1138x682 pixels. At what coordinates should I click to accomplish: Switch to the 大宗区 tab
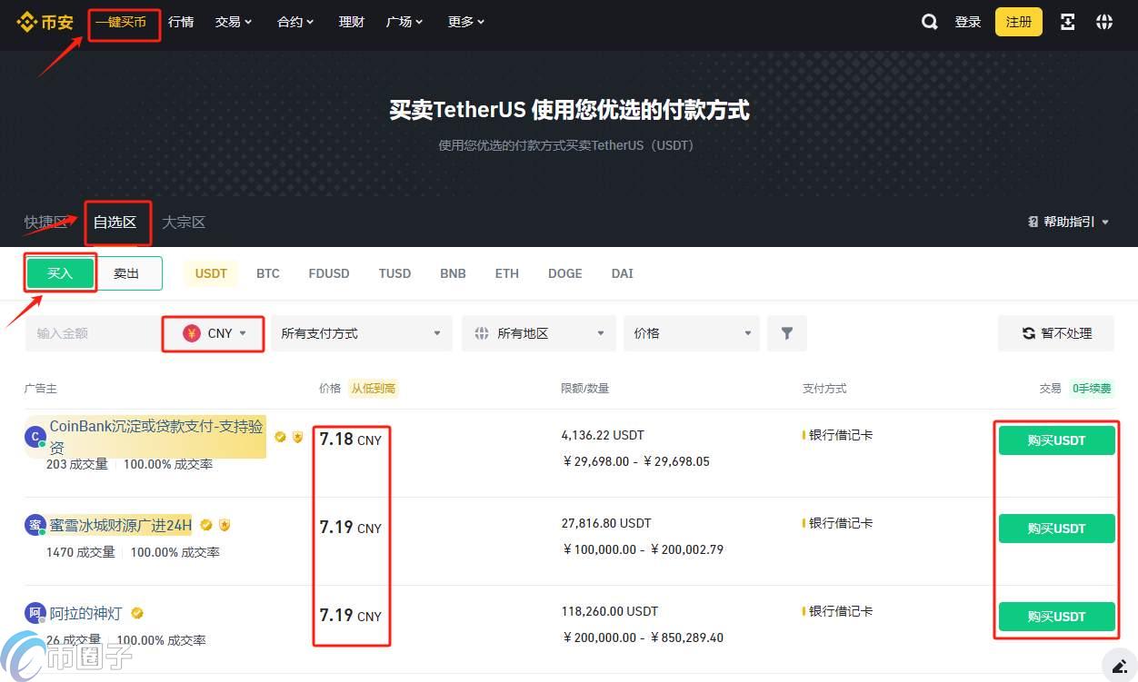click(183, 222)
